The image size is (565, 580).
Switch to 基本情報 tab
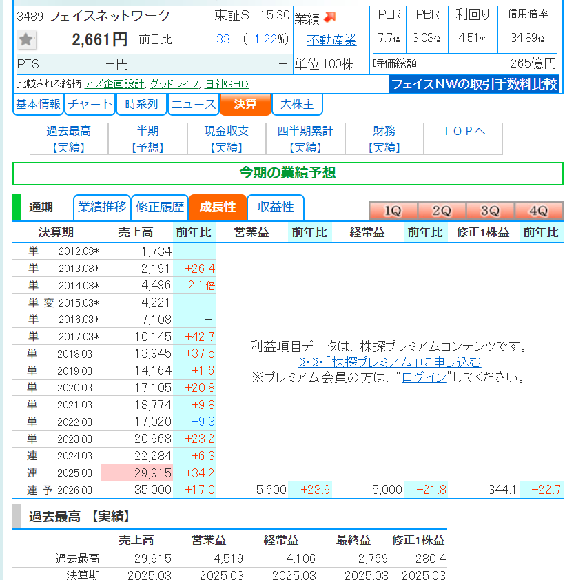point(38,104)
